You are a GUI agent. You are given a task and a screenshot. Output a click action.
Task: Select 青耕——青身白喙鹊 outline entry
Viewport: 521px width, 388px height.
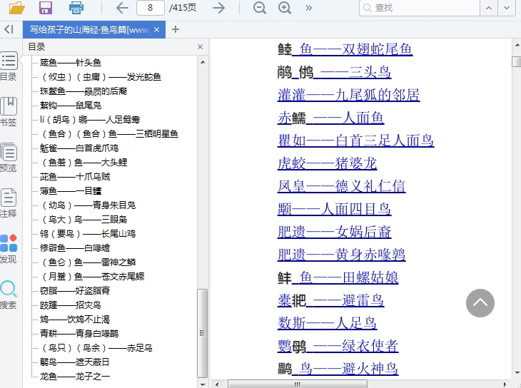(x=79, y=334)
